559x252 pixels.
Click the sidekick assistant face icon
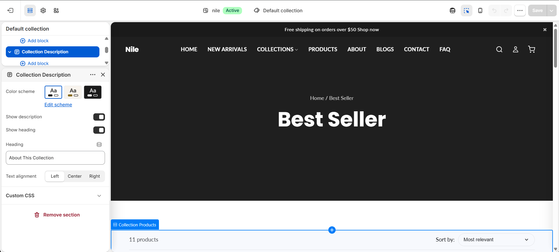tap(453, 10)
